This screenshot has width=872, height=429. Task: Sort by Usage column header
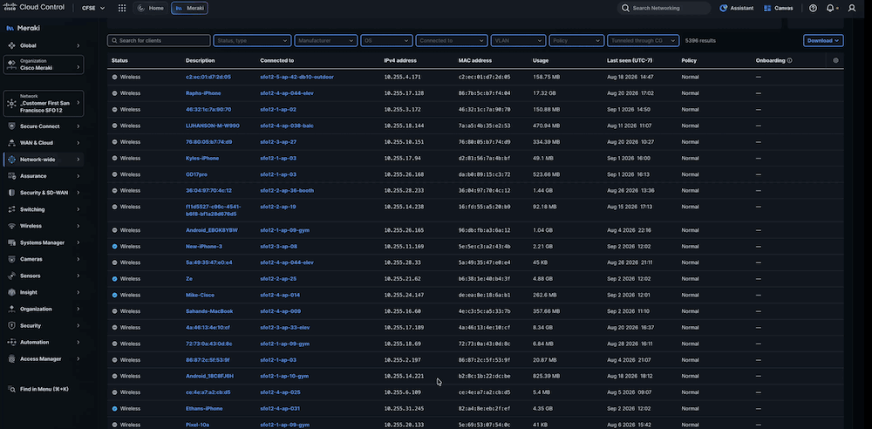pos(541,61)
